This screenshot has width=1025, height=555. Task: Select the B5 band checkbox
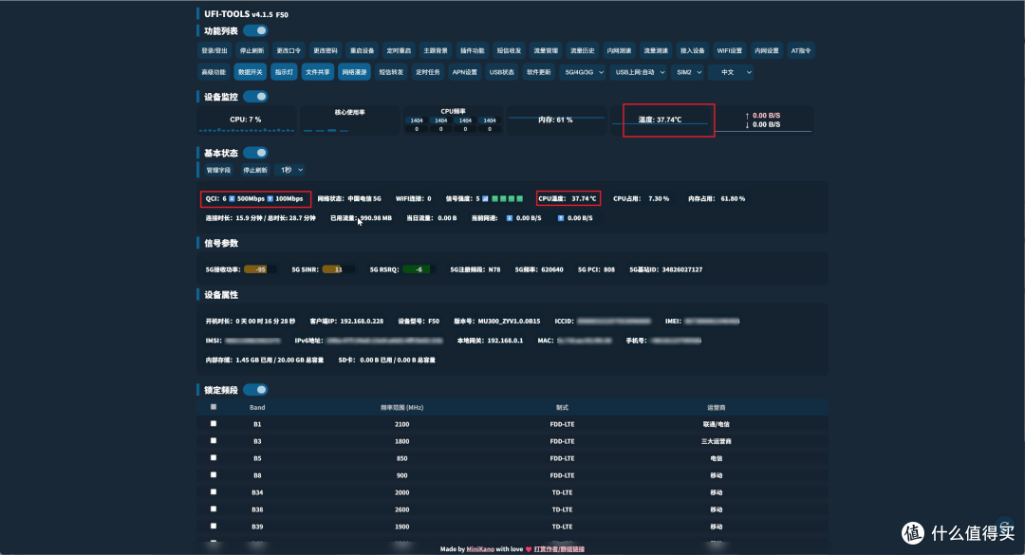click(214, 457)
